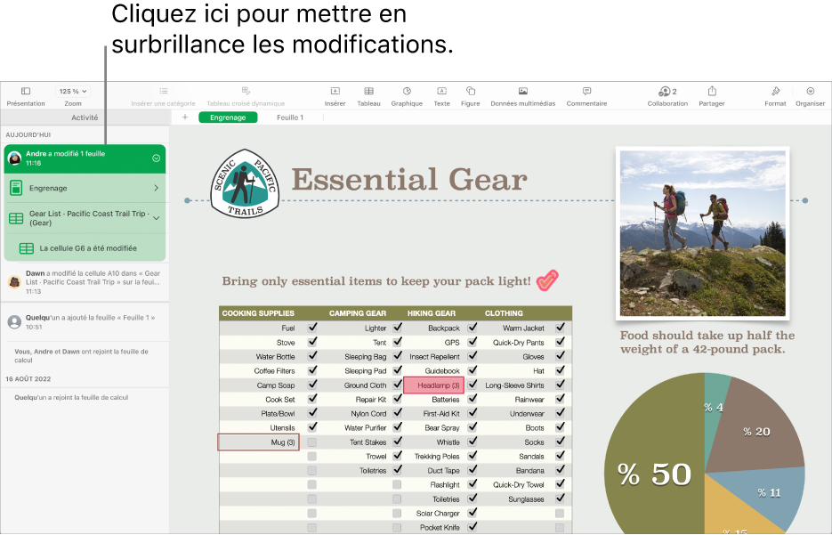
Task: Select the highlighted Headlamp (3) cell
Action: [433, 385]
